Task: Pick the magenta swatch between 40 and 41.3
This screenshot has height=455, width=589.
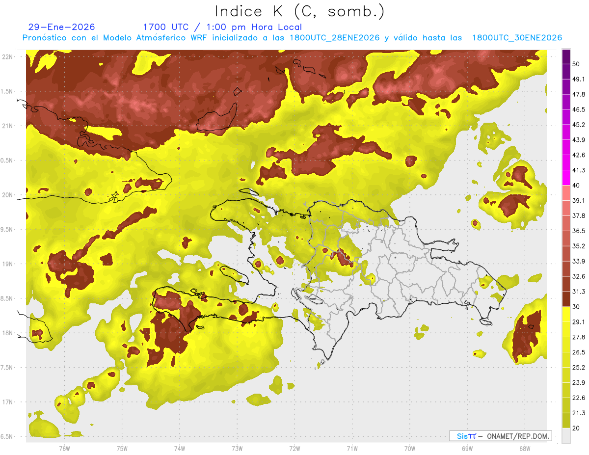Action: (x=566, y=178)
